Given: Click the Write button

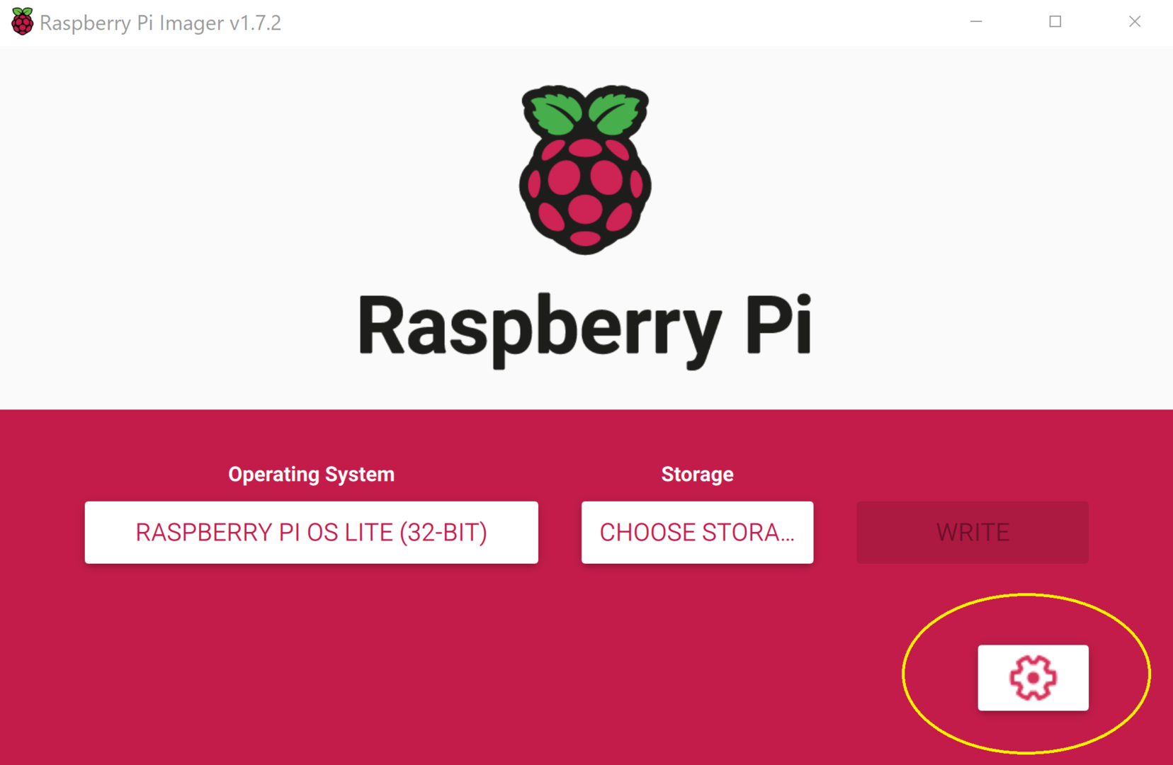Looking at the screenshot, I should click(972, 532).
